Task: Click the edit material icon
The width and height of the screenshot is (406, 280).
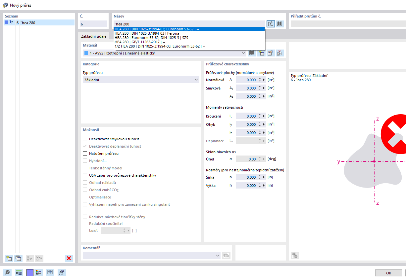Action: pyautogui.click(x=271, y=53)
